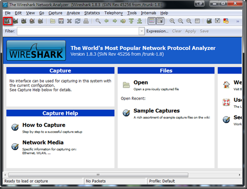This screenshot has width=247, height=189.
Task: Restart the running live capture
Action: [x=41, y=21]
